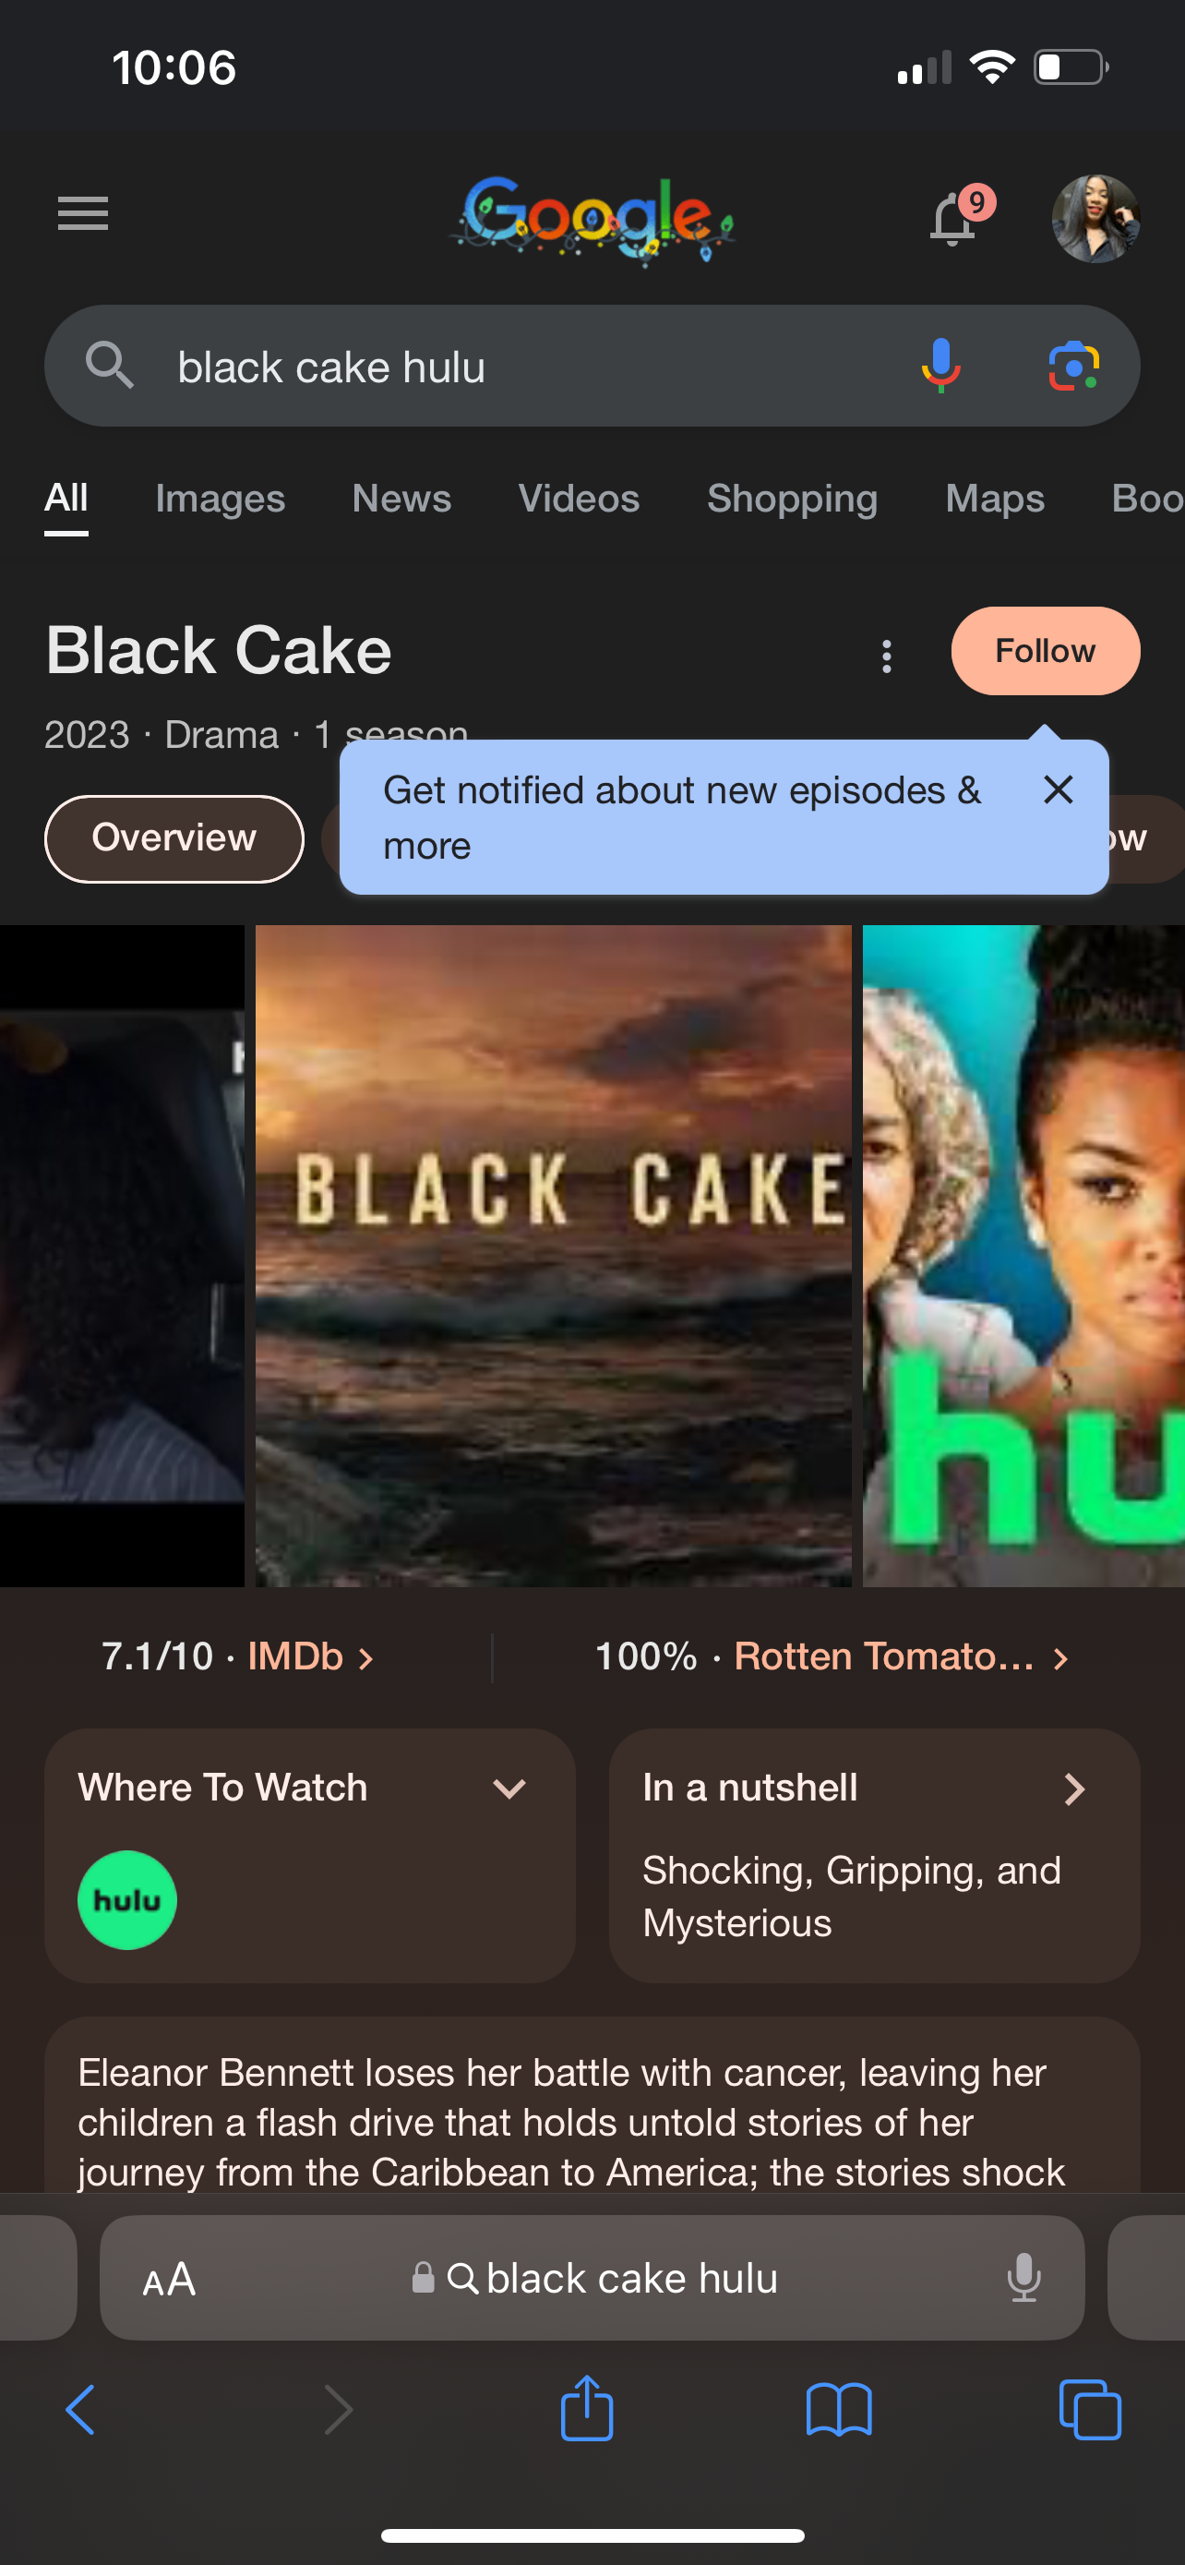Tap the profile avatar picture
The image size is (1185, 2565).
[1095, 218]
